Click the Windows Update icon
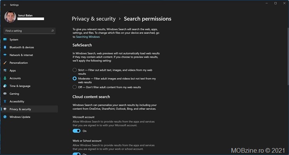The height and width of the screenshot is (155, 289). coord(5,117)
